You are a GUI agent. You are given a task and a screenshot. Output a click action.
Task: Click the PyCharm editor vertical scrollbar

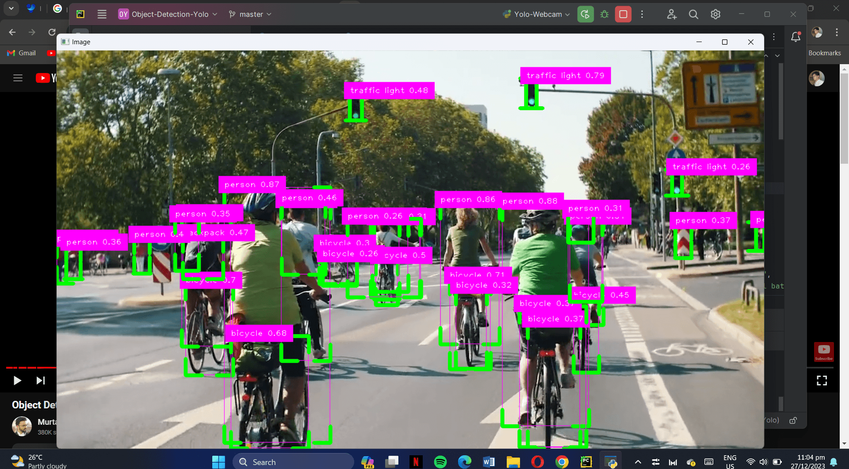[x=781, y=102]
